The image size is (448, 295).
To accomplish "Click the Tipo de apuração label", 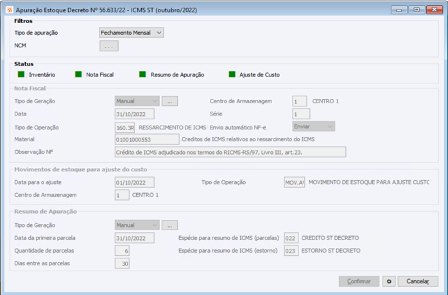I will click(x=36, y=33).
